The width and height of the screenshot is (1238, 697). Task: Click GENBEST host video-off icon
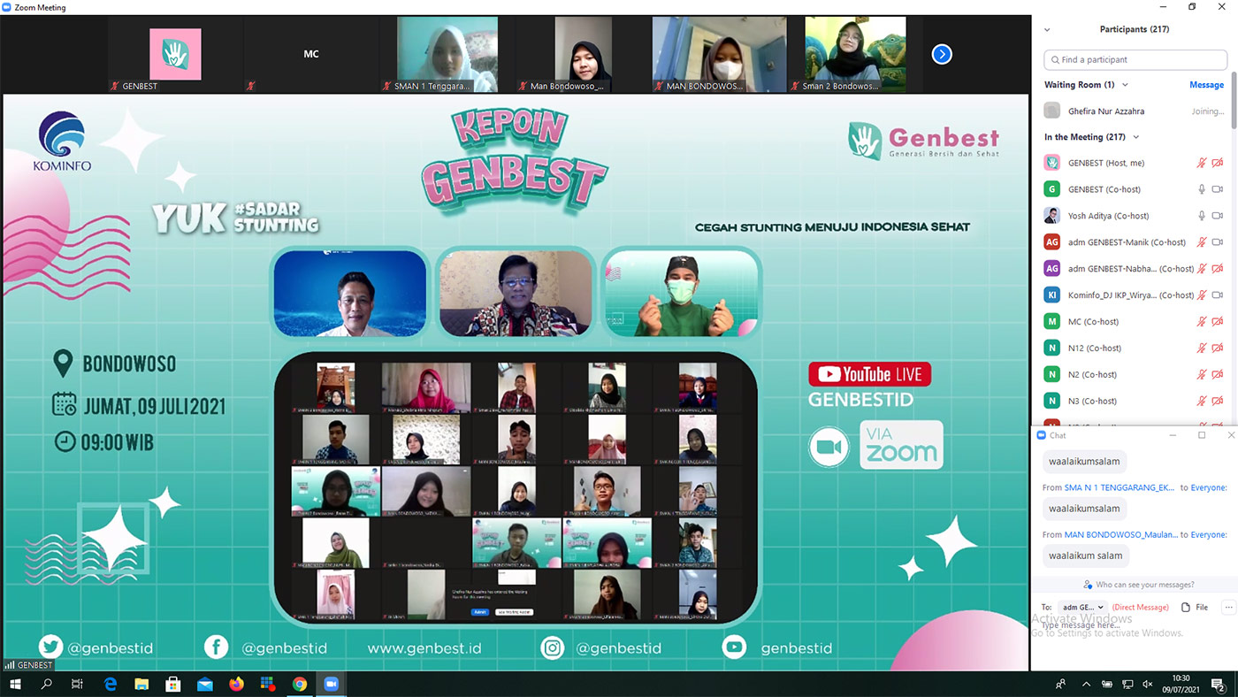click(1218, 163)
